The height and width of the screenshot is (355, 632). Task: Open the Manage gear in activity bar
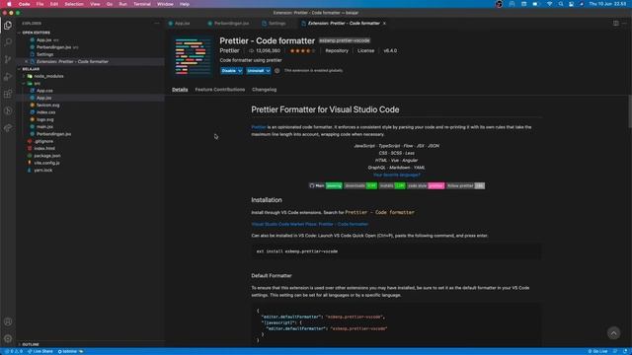(x=8, y=338)
